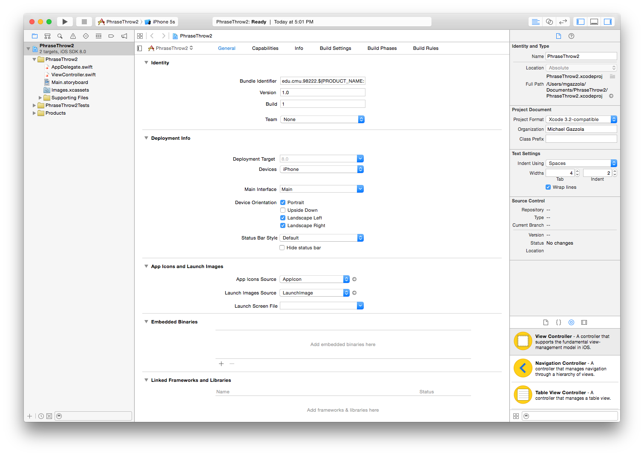This screenshot has width=644, height=456.
Task: Open the Report navigator
Action: (124, 36)
